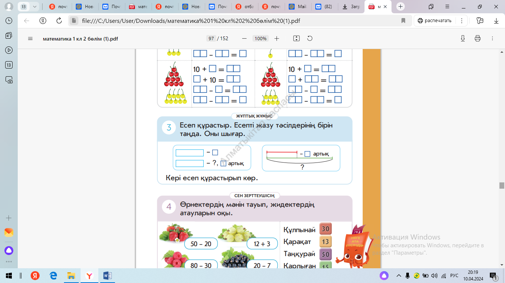Show more sidebar options via the three dots
The width and height of the screenshot is (505, 283).
coord(9,262)
